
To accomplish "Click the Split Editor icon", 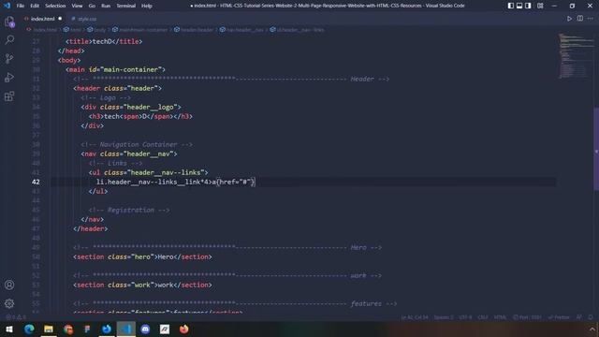I will (580, 19).
